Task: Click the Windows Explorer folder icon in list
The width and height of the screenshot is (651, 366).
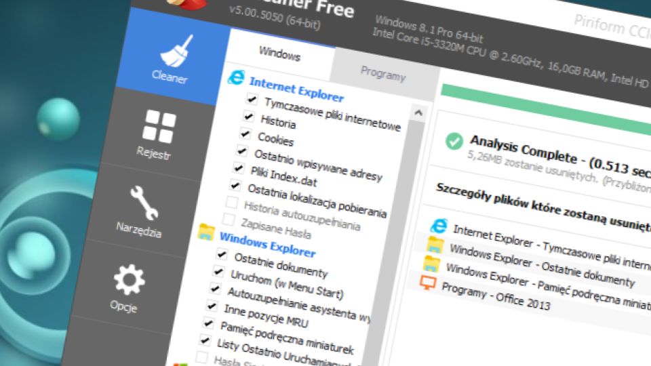Action: click(206, 232)
